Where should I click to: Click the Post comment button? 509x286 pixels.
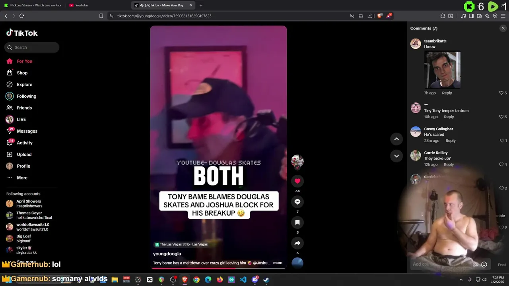point(502,265)
